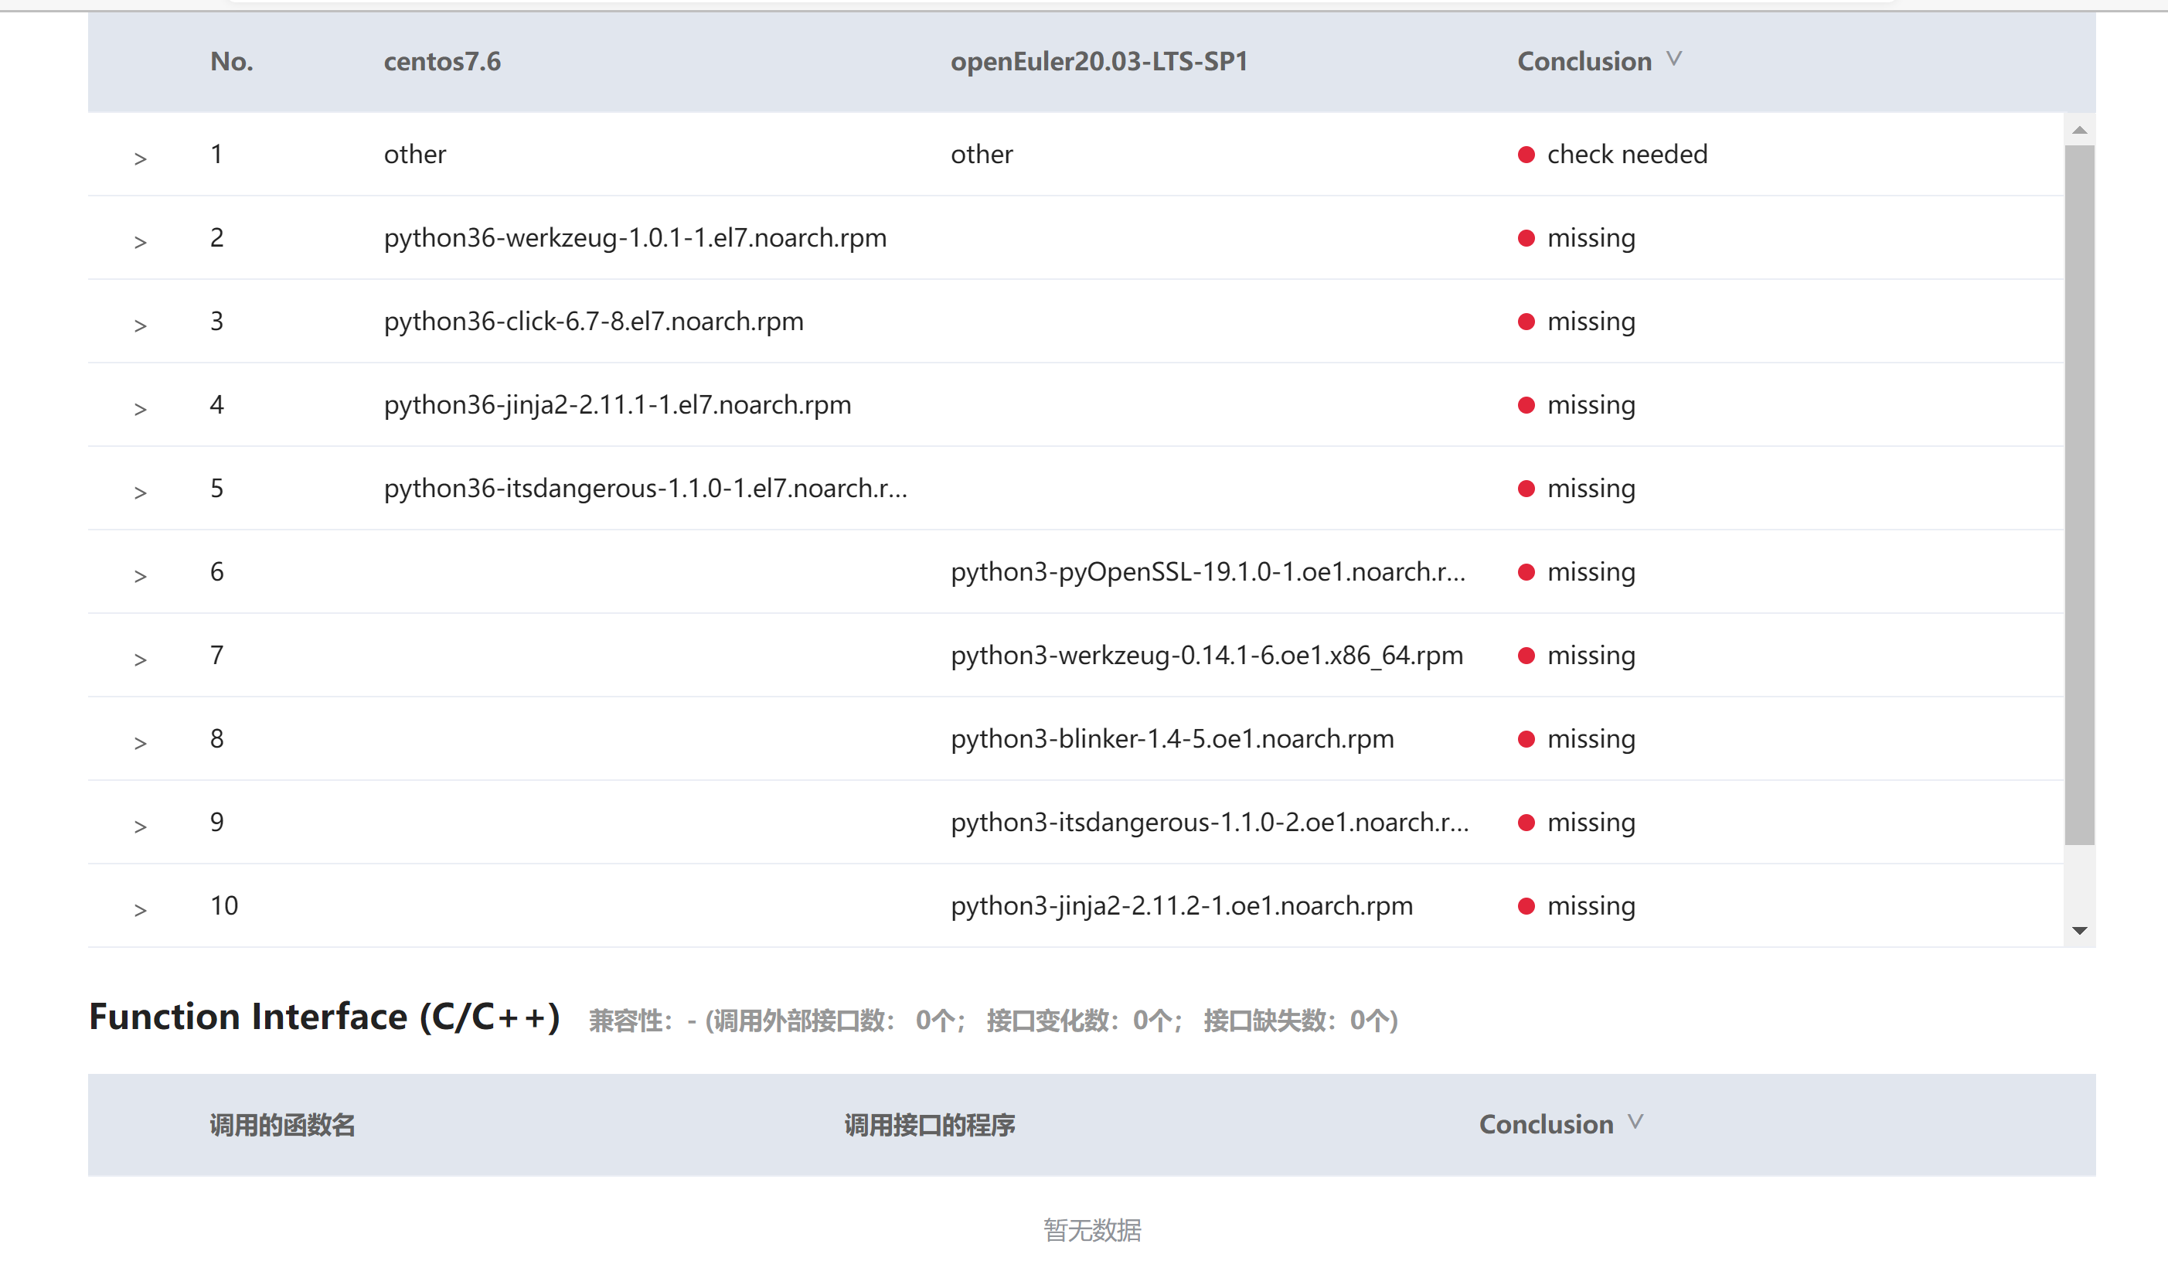This screenshot has height=1261, width=2168.
Task: Click the package table scrollbar thumb
Action: click(x=2079, y=495)
